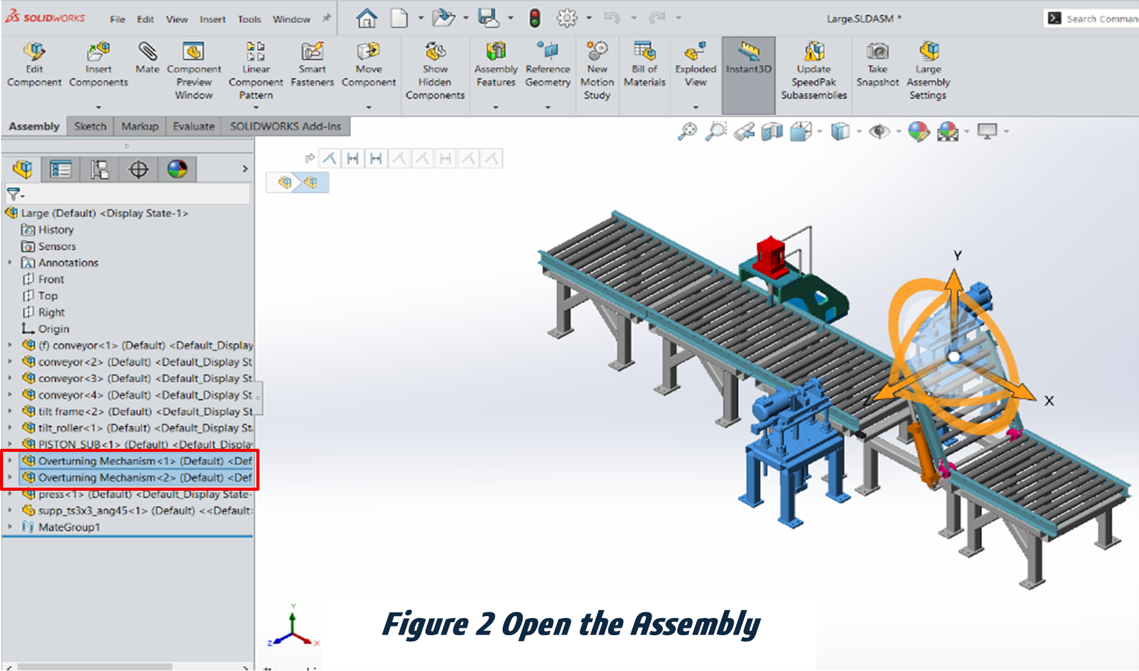Toggle Hide/Show Items eye icon
This screenshot has height=671, width=1139.
(878, 131)
